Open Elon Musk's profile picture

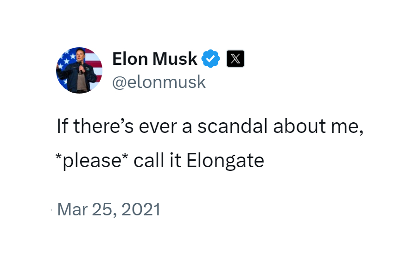(x=79, y=70)
